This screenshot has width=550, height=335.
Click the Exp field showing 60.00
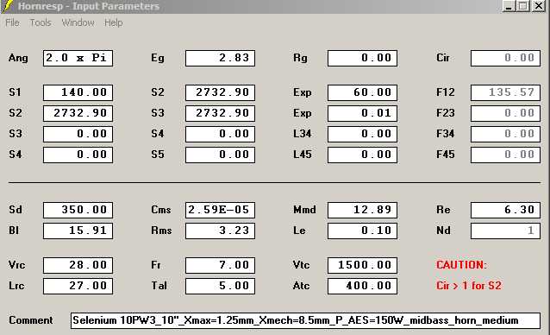tap(362, 92)
